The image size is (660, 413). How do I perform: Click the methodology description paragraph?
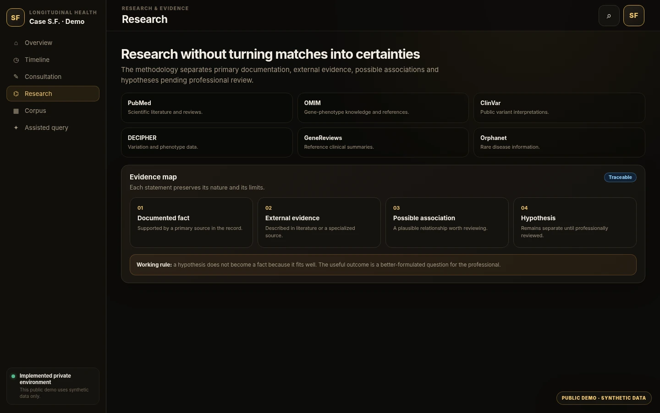coord(280,75)
